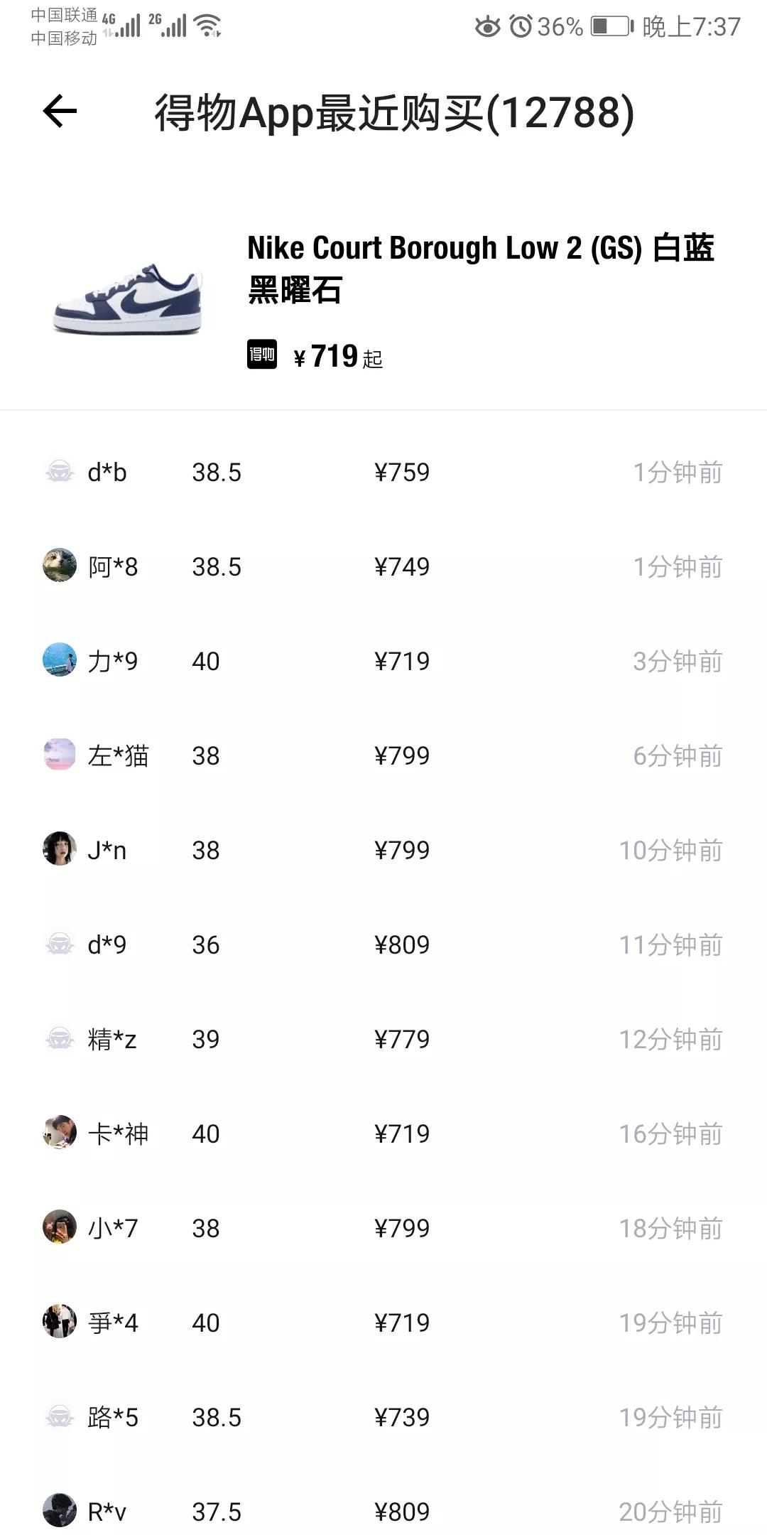Tap the username 路*5
Image resolution: width=767 pixels, height=1535 pixels.
coord(113,1418)
